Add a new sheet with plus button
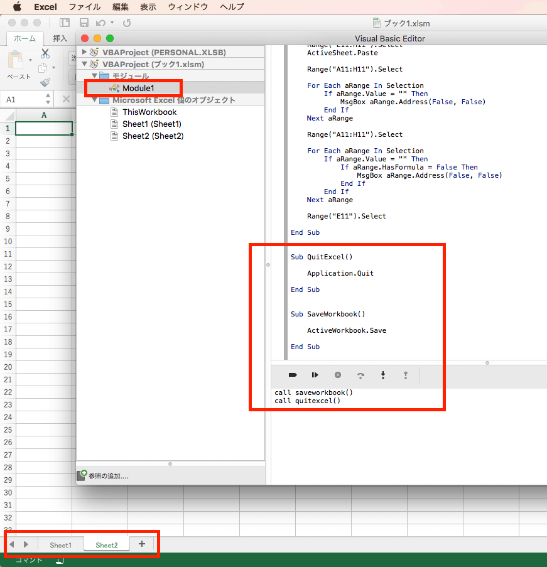 click(142, 544)
